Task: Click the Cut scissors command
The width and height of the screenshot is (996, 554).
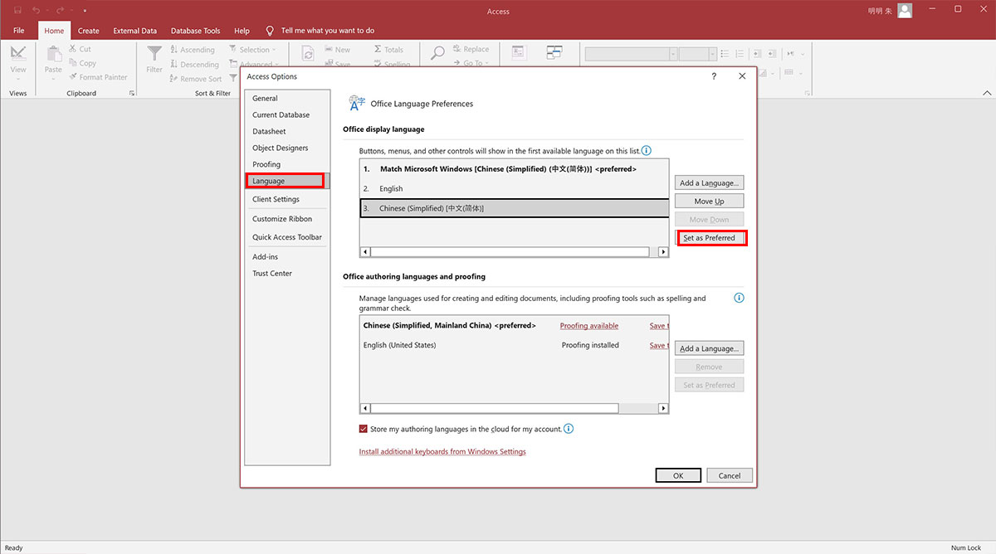Action: (x=81, y=49)
